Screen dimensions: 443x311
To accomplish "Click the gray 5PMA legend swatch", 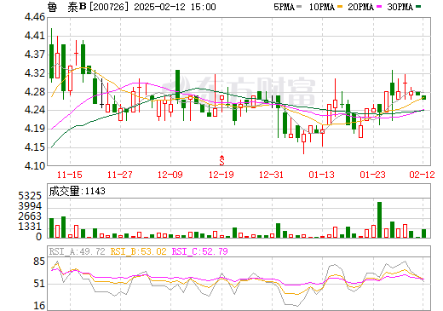I will coord(299,7).
